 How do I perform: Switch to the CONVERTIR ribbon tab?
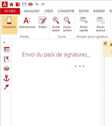(66, 11)
